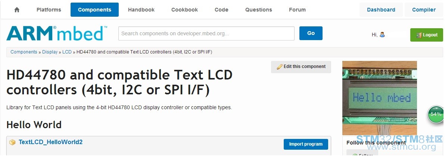Click the Import program button

[306, 144]
